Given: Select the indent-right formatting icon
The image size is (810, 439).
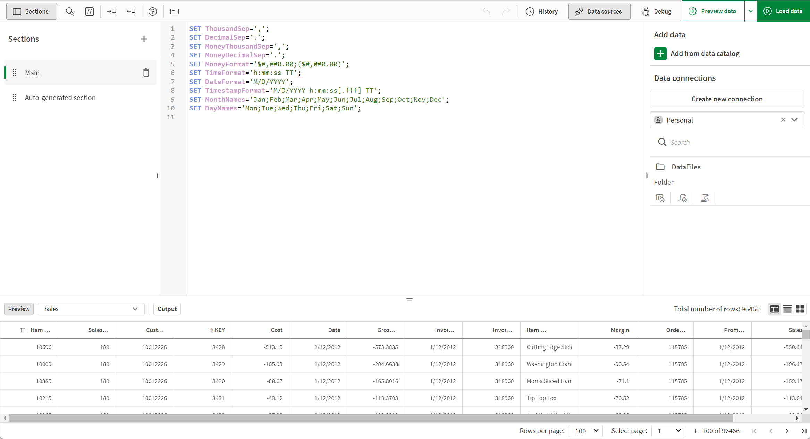Looking at the screenshot, I should pos(111,11).
